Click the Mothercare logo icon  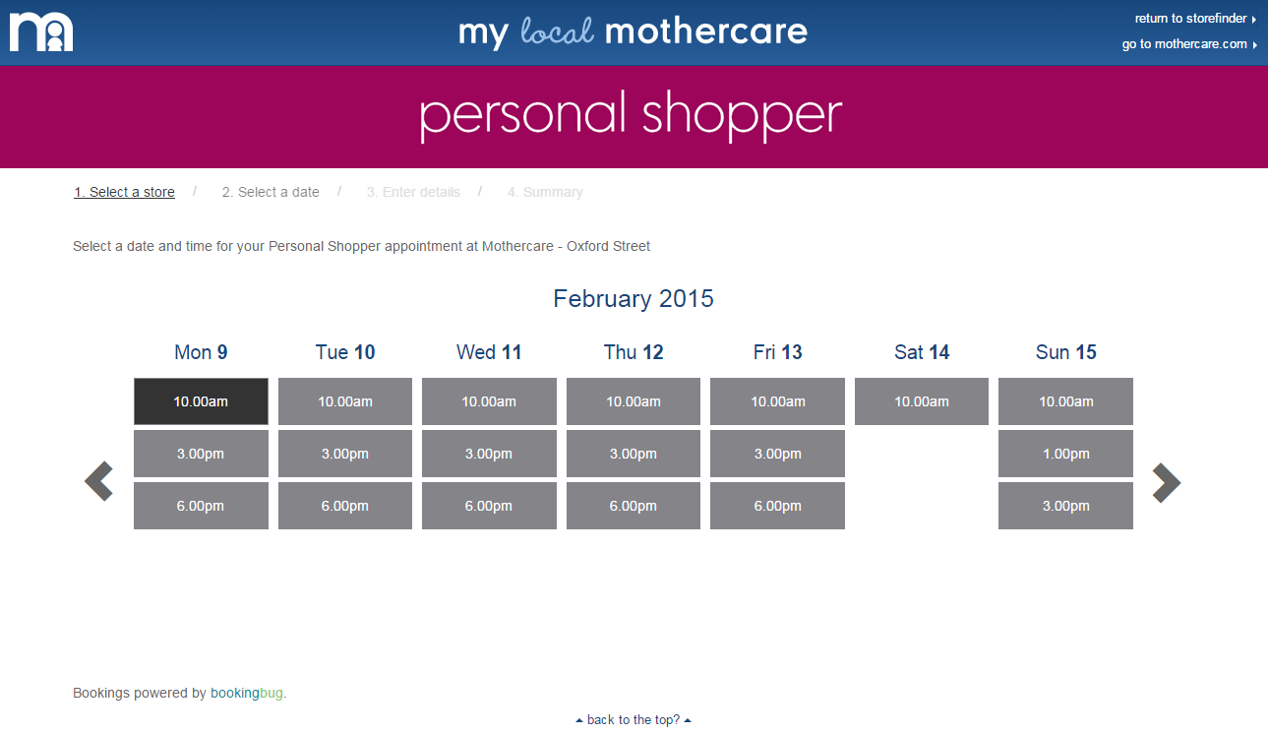[x=41, y=32]
